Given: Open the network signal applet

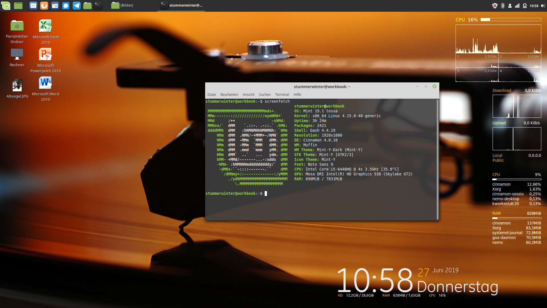Looking at the screenshot, I should 517,6.
